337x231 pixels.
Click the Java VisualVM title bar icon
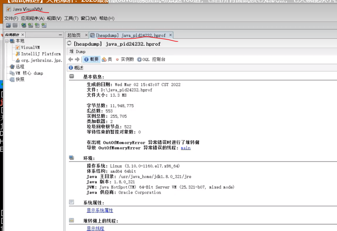9,9
